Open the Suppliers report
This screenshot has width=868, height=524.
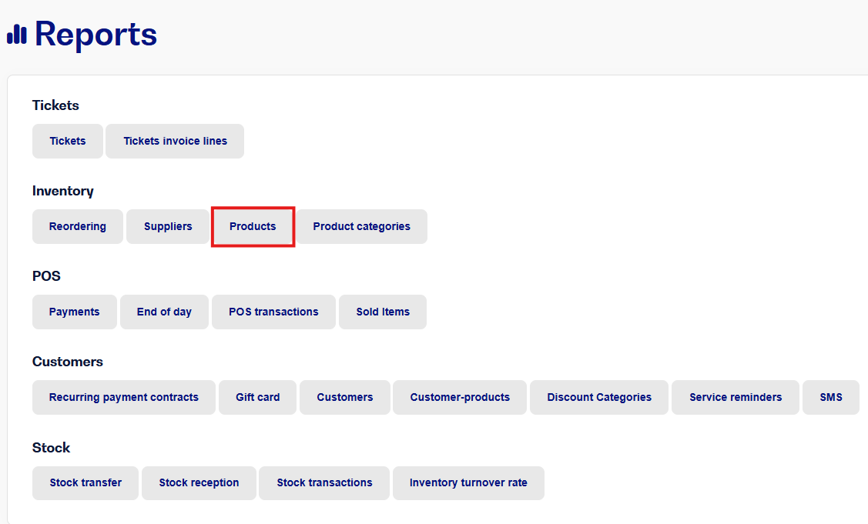click(x=168, y=226)
